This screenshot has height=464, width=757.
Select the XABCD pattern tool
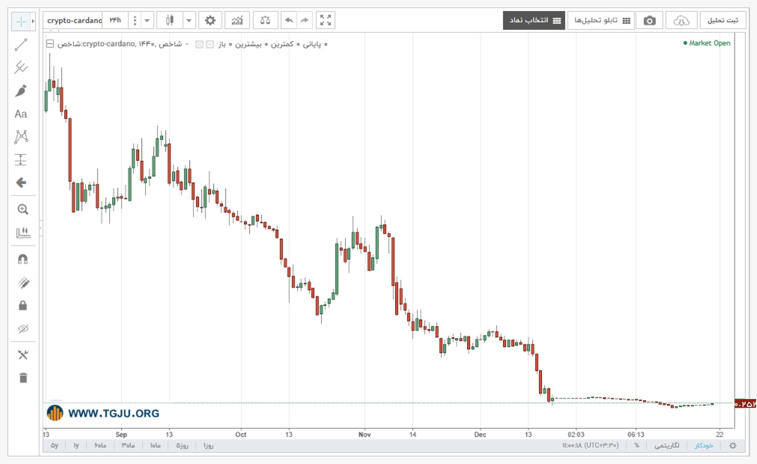pos(21,136)
